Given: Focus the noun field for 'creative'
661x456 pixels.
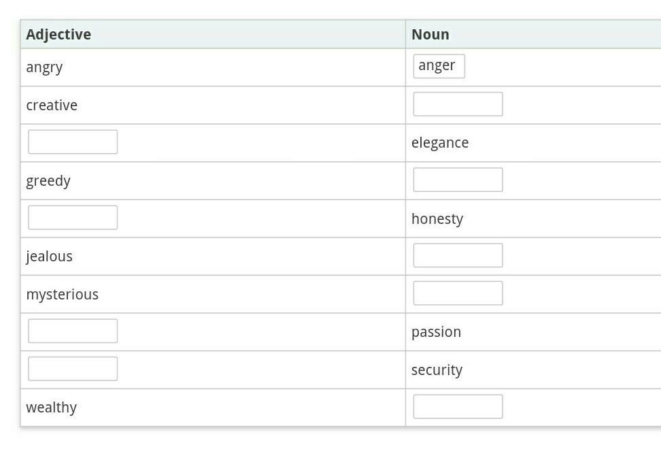Looking at the screenshot, I should point(458,104).
